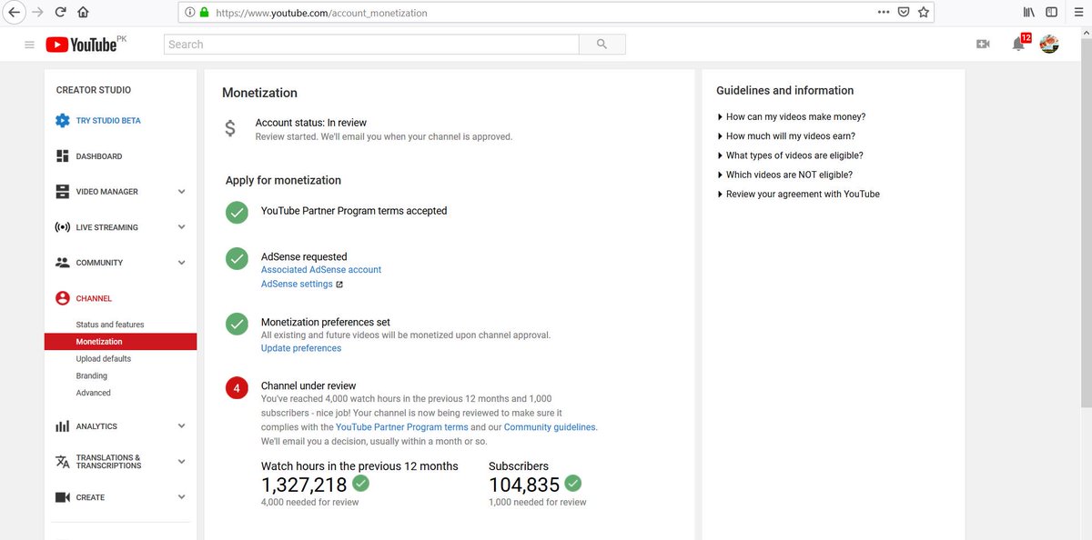
Task: Click the Translations & Transcriptions icon
Action: coord(62,462)
